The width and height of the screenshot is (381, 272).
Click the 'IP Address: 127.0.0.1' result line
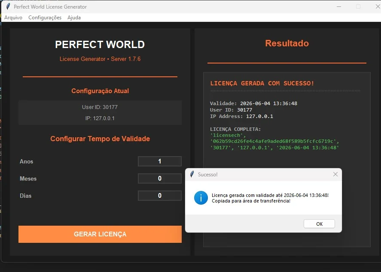(241, 116)
